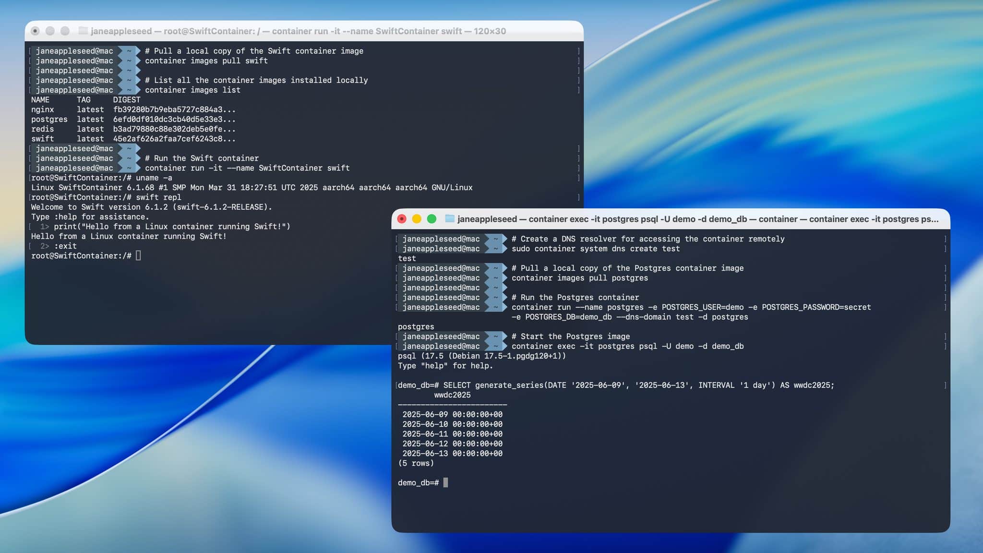Click the block cursor at the demo_db=# prompt
Screen dimensions: 983x553
[446, 482]
